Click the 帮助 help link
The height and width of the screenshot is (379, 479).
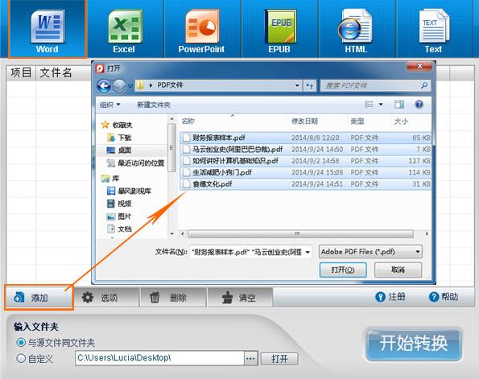coord(444,297)
